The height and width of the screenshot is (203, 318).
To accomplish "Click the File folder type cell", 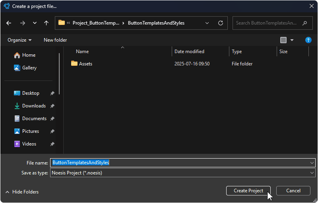I will [242, 64].
